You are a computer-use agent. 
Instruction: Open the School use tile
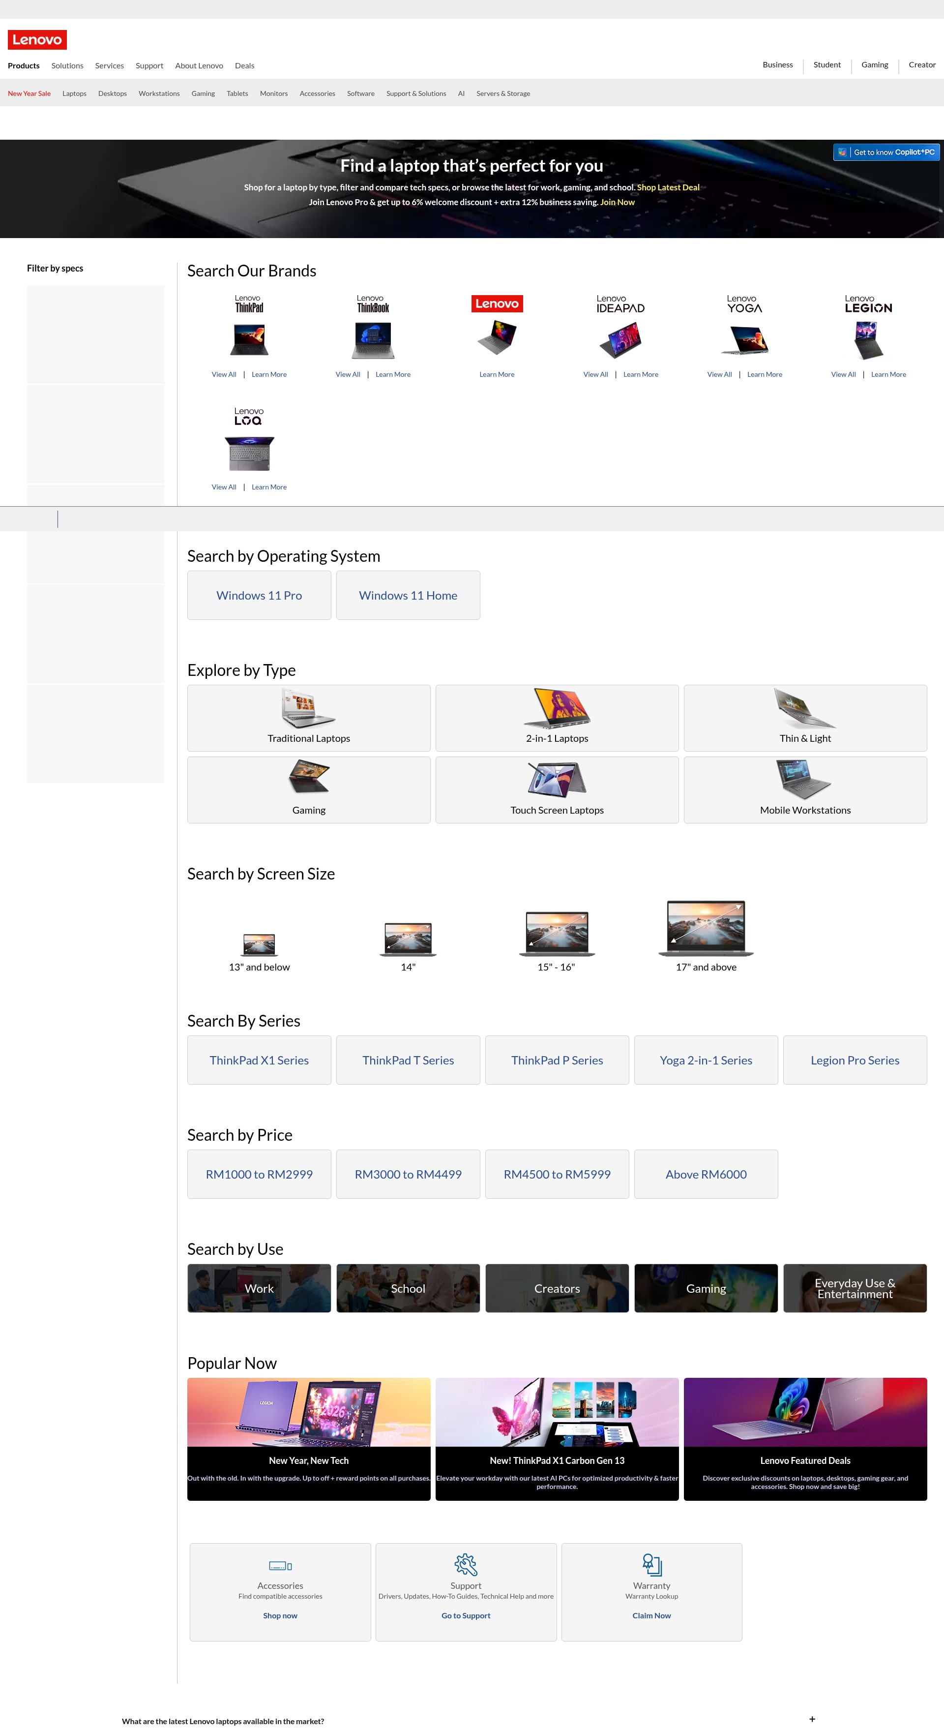click(x=408, y=1288)
